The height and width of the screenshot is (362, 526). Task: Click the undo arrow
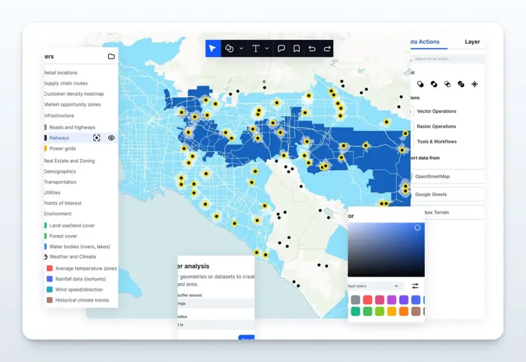tap(312, 48)
